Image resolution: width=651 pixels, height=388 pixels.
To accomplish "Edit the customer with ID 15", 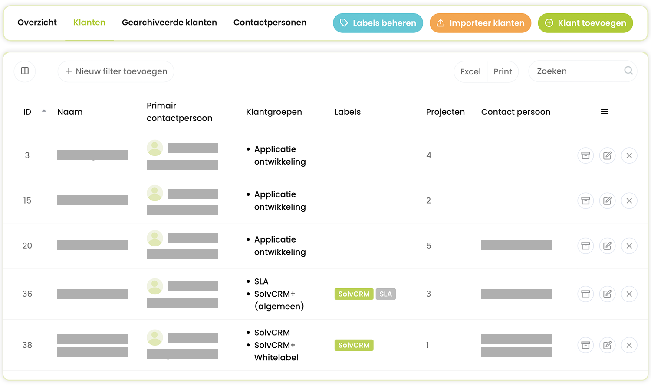I will (607, 200).
